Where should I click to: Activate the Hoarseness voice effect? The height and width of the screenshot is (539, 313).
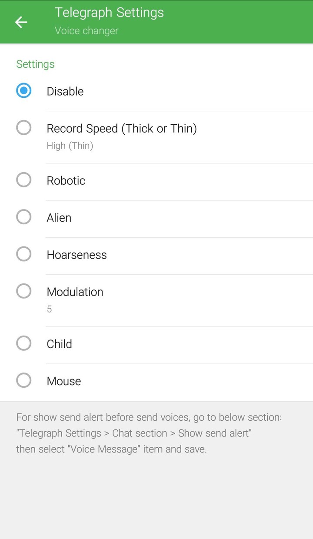tap(24, 254)
